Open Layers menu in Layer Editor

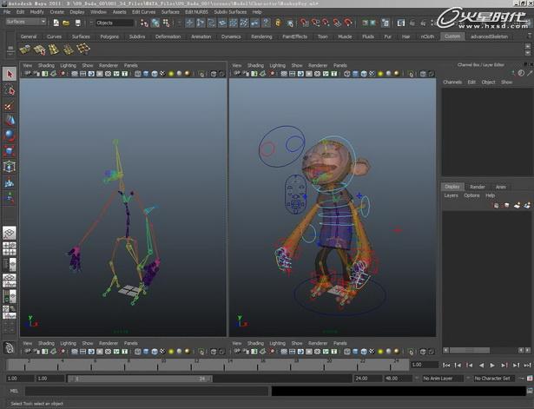coord(451,195)
